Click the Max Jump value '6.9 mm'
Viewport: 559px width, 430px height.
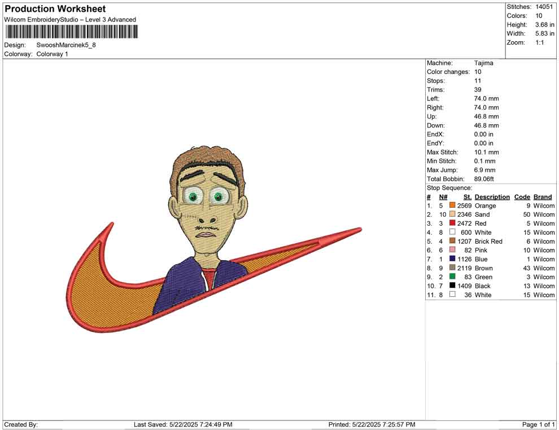pyautogui.click(x=485, y=170)
